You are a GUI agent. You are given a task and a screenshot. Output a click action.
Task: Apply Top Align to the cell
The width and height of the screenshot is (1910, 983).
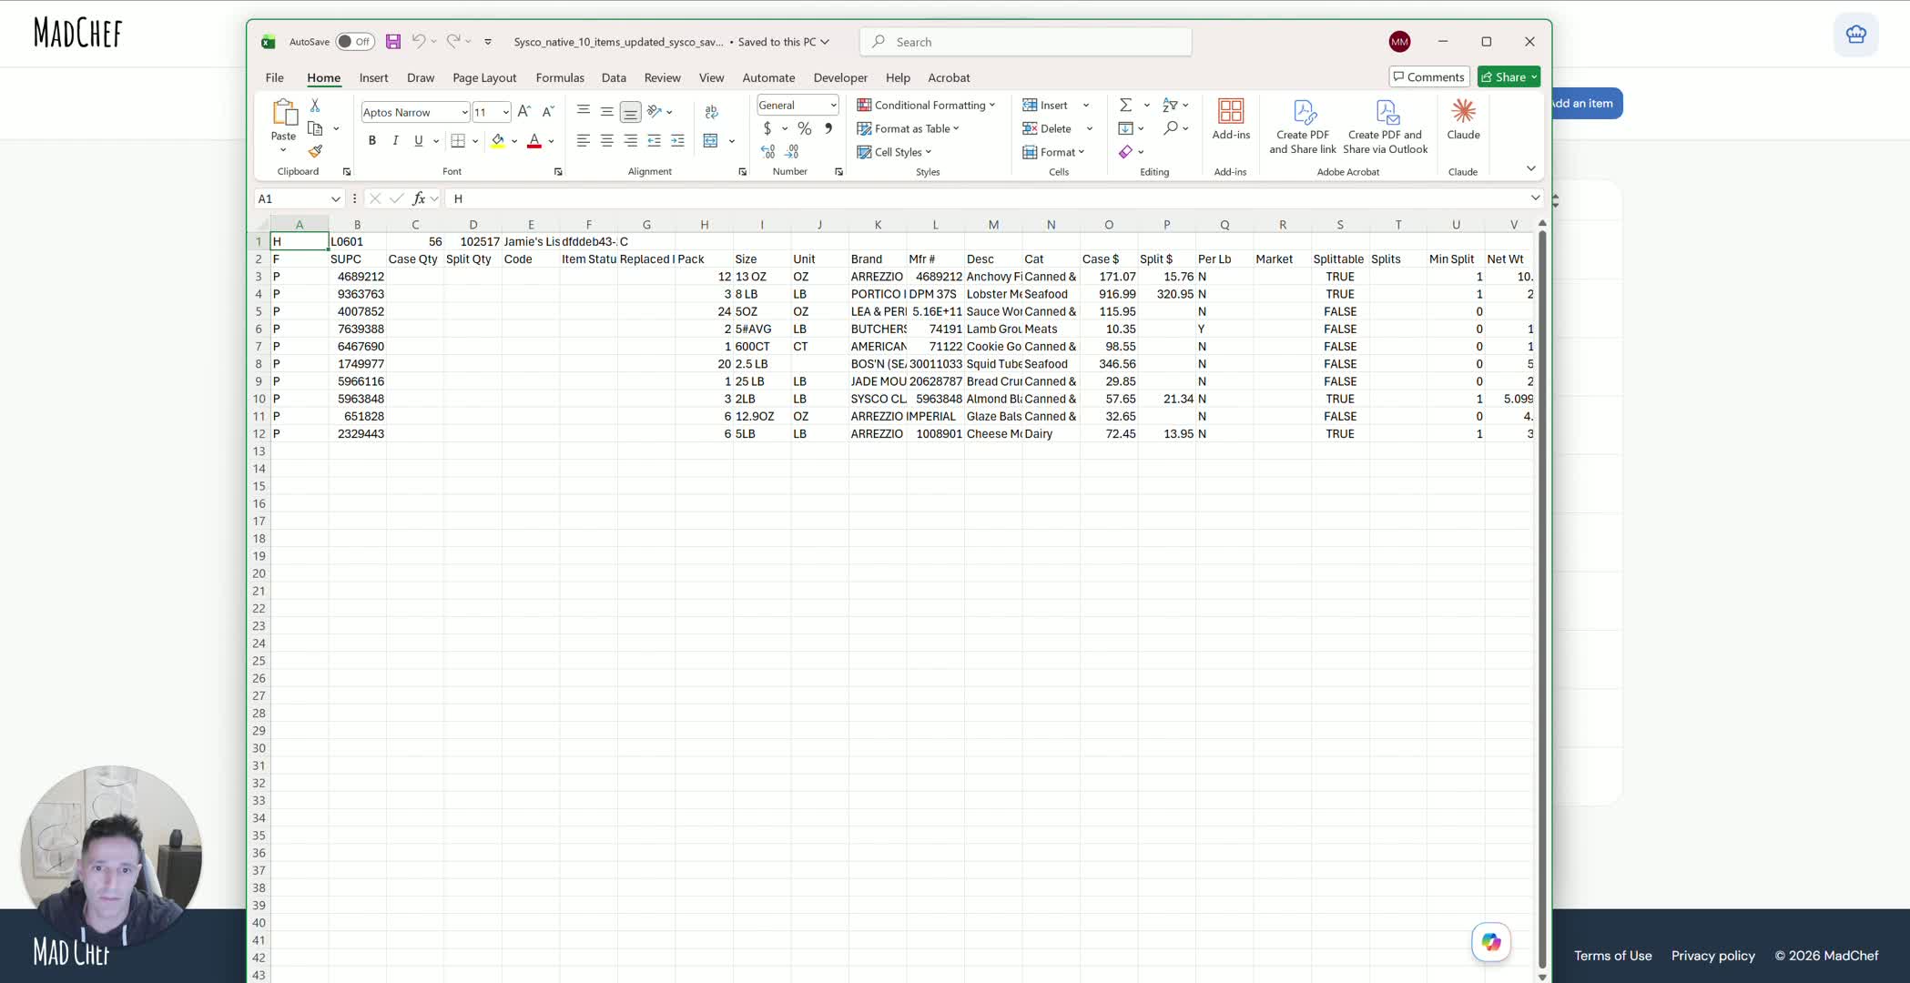pyautogui.click(x=584, y=111)
